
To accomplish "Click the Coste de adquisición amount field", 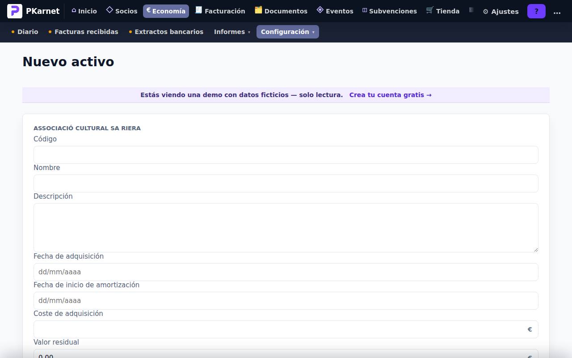I will (286, 329).
